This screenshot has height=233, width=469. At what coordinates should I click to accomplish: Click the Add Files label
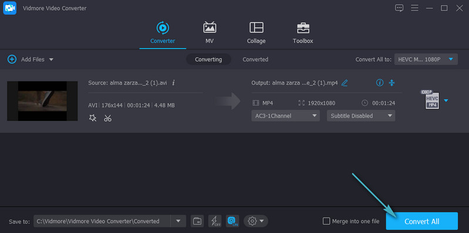pos(33,59)
